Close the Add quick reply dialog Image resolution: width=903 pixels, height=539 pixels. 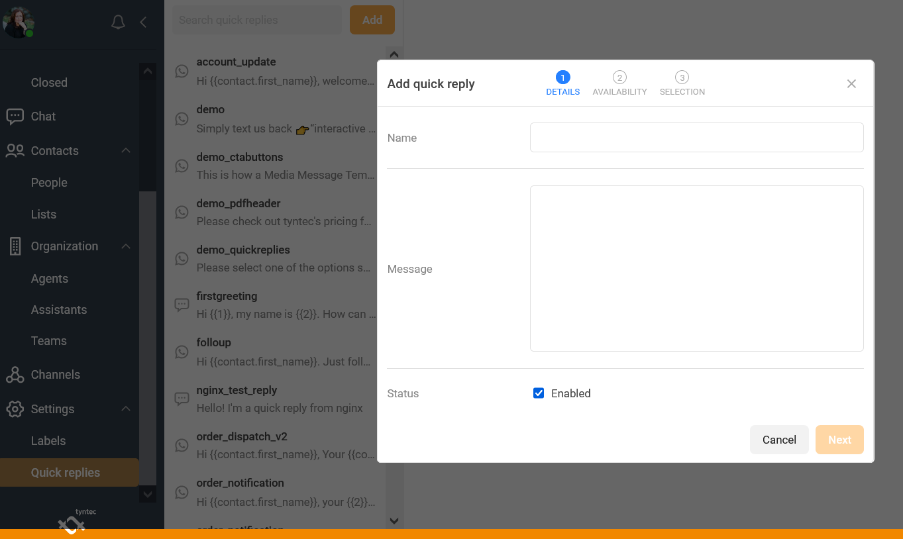[851, 83]
